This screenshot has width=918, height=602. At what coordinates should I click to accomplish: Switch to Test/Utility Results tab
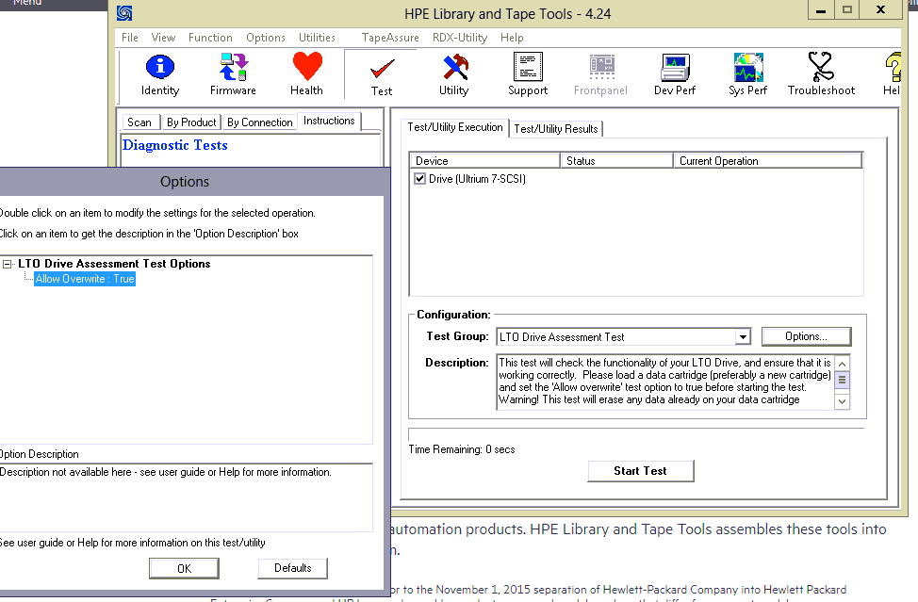pyautogui.click(x=556, y=129)
